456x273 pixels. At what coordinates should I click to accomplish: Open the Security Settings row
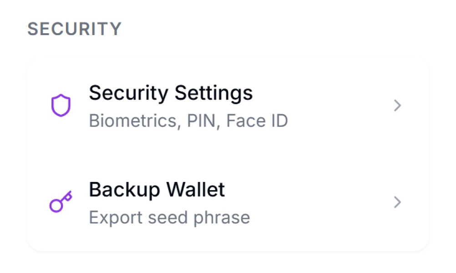tap(228, 106)
